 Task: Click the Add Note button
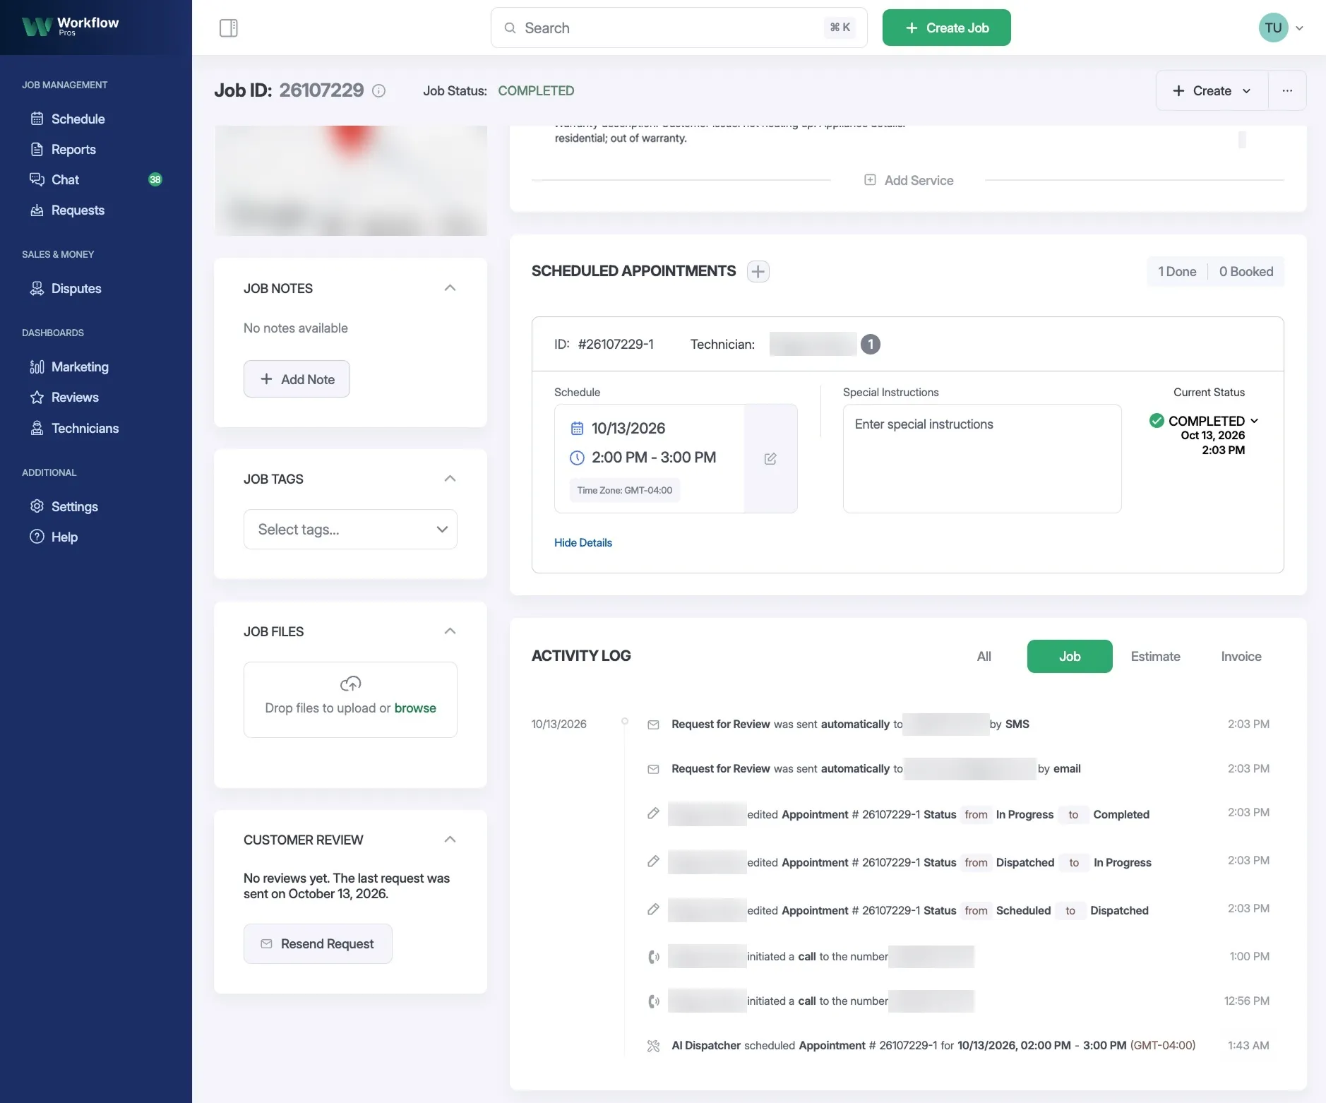click(x=297, y=379)
